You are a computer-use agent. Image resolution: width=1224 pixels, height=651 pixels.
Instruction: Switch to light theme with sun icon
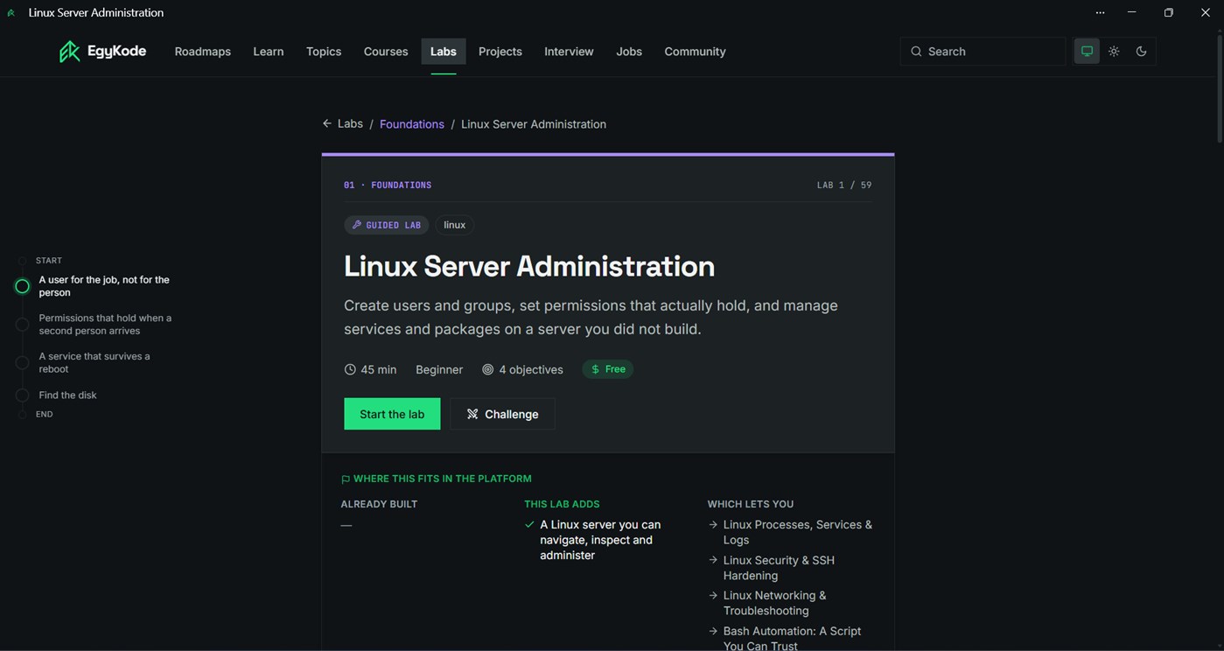click(x=1114, y=52)
